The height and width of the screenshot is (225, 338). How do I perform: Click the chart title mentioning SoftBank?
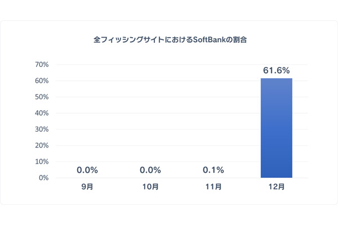(x=168, y=40)
